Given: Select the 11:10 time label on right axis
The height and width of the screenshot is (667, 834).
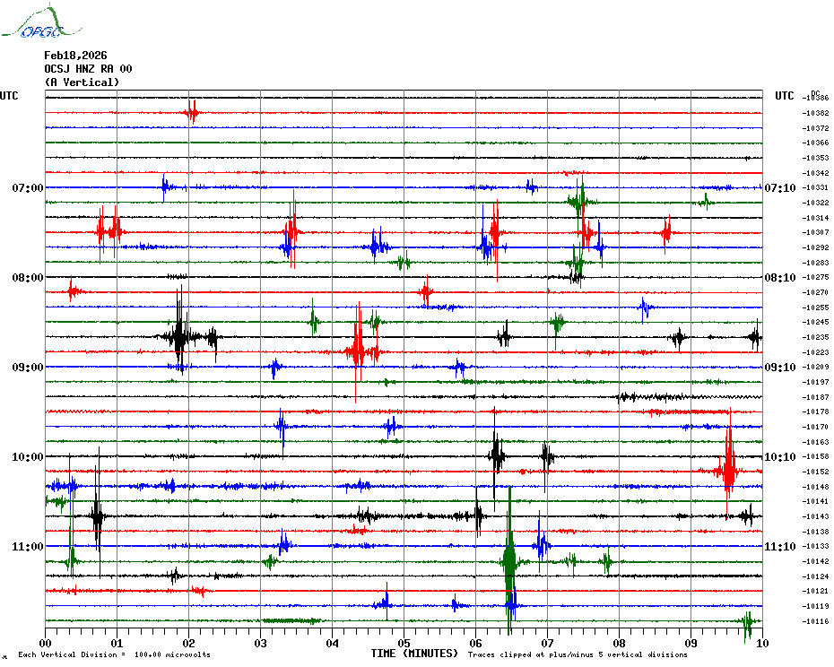Looking at the screenshot, I should pyautogui.click(x=778, y=547).
